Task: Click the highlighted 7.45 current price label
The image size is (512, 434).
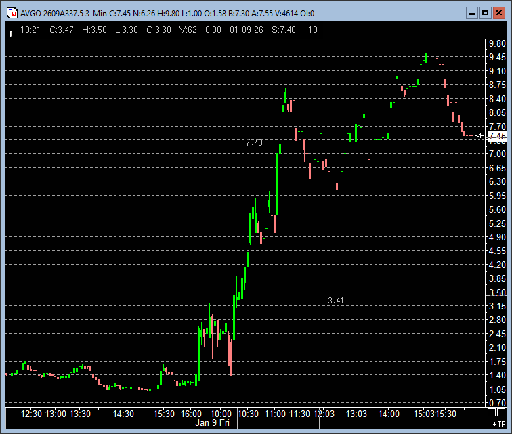Action: (x=496, y=136)
